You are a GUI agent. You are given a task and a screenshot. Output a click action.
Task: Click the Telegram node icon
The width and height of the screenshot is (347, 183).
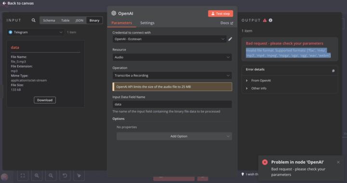(x=11, y=32)
